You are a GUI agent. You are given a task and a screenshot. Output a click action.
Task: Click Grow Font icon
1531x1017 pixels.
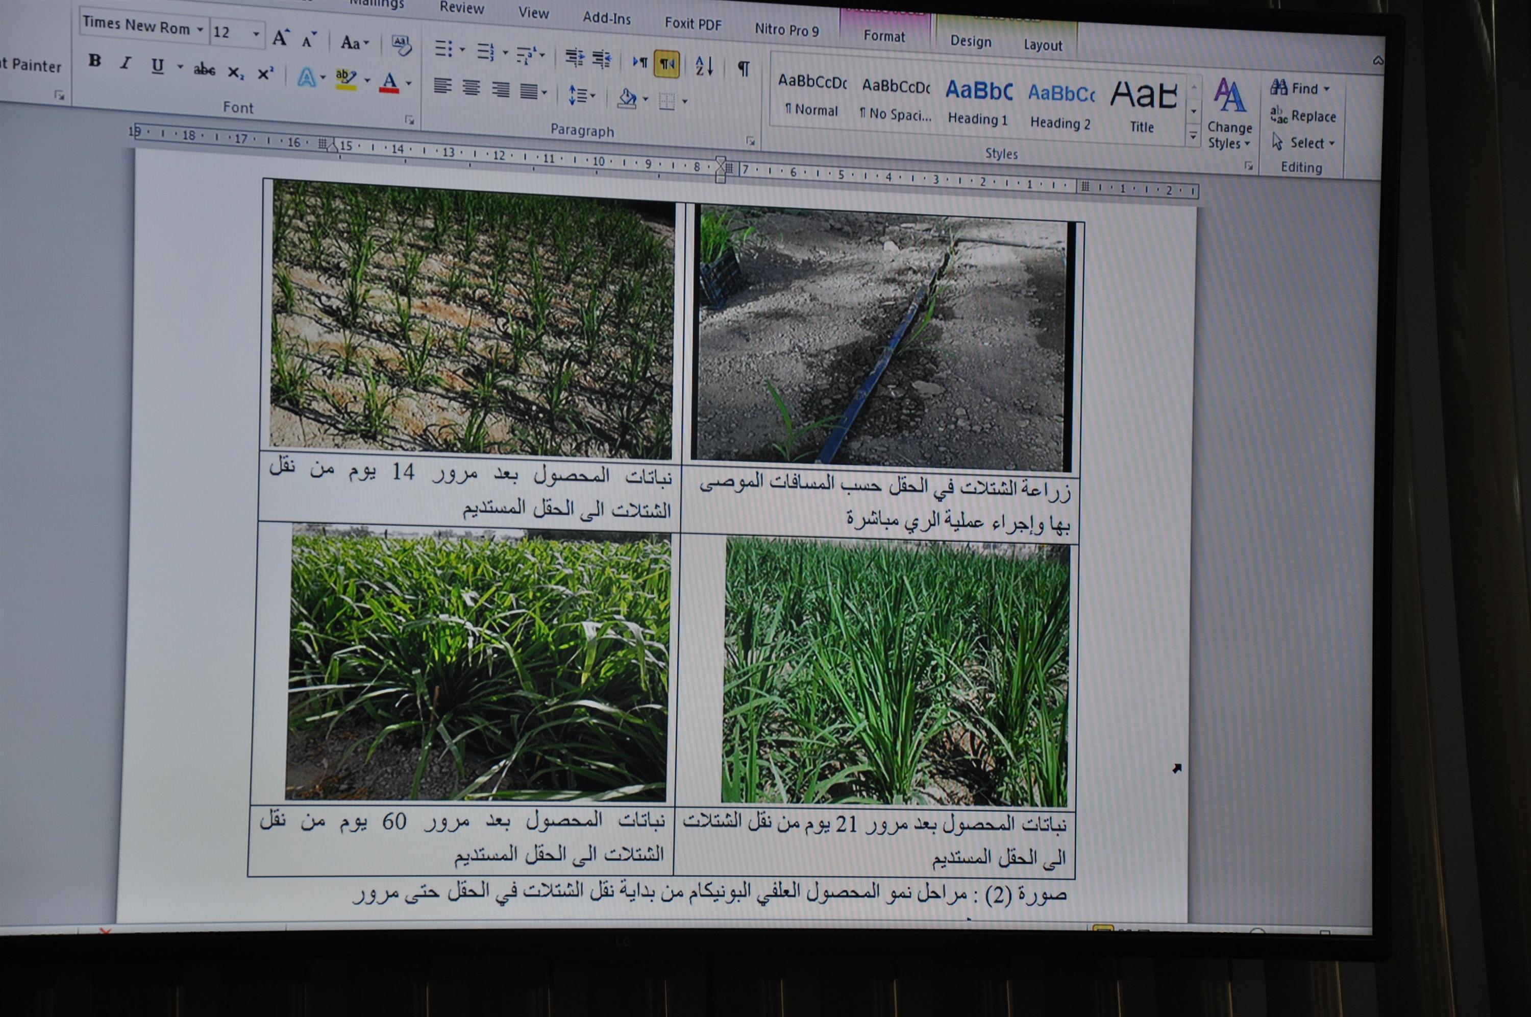pyautogui.click(x=280, y=38)
